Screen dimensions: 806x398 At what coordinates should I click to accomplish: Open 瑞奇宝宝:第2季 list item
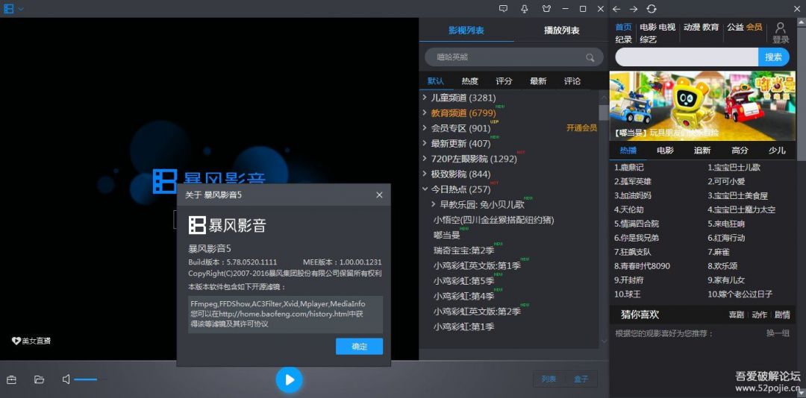(463, 250)
